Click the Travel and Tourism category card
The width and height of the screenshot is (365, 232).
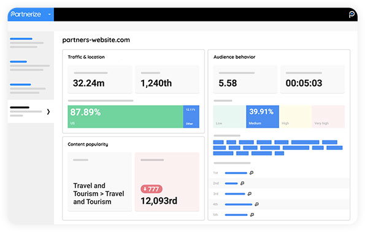[99, 182]
